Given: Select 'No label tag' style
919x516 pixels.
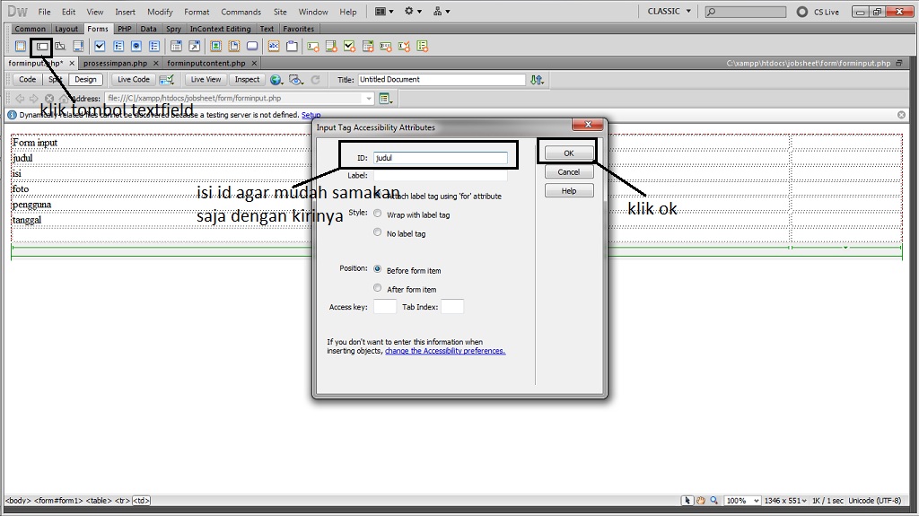Looking at the screenshot, I should coord(378,232).
